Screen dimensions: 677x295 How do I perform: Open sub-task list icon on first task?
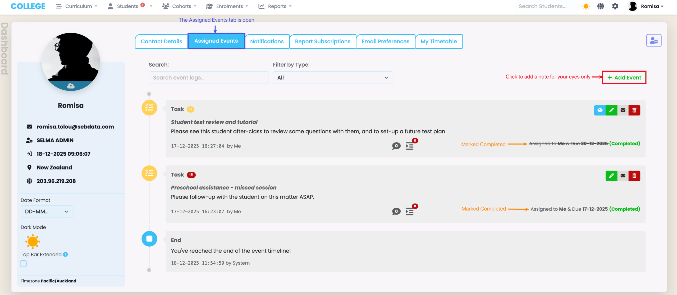click(x=410, y=146)
